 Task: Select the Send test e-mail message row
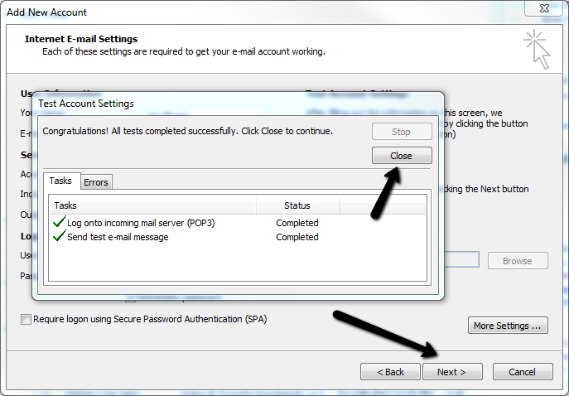(x=118, y=237)
